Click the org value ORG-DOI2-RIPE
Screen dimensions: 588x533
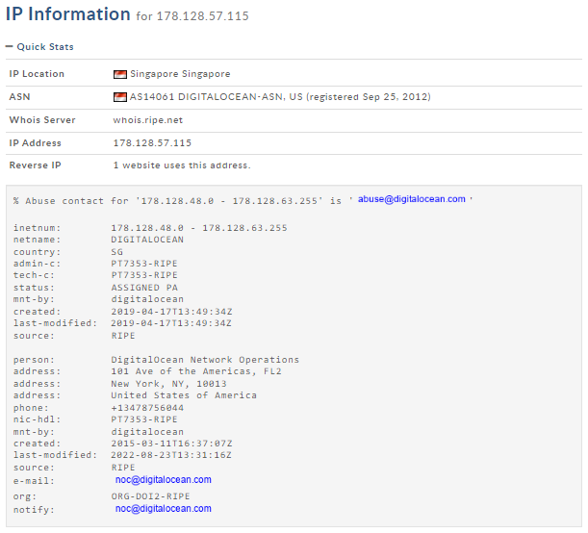pyautogui.click(x=150, y=496)
